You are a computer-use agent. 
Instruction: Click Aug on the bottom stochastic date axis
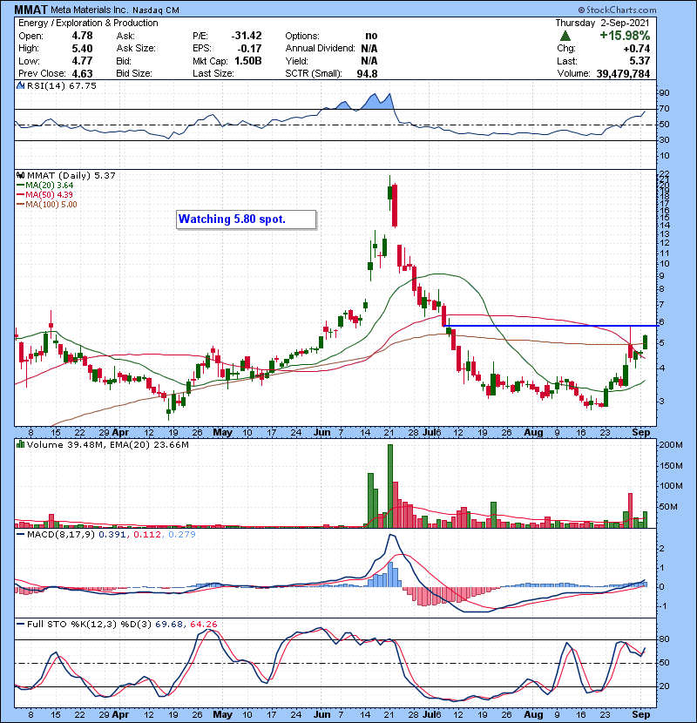coord(534,714)
